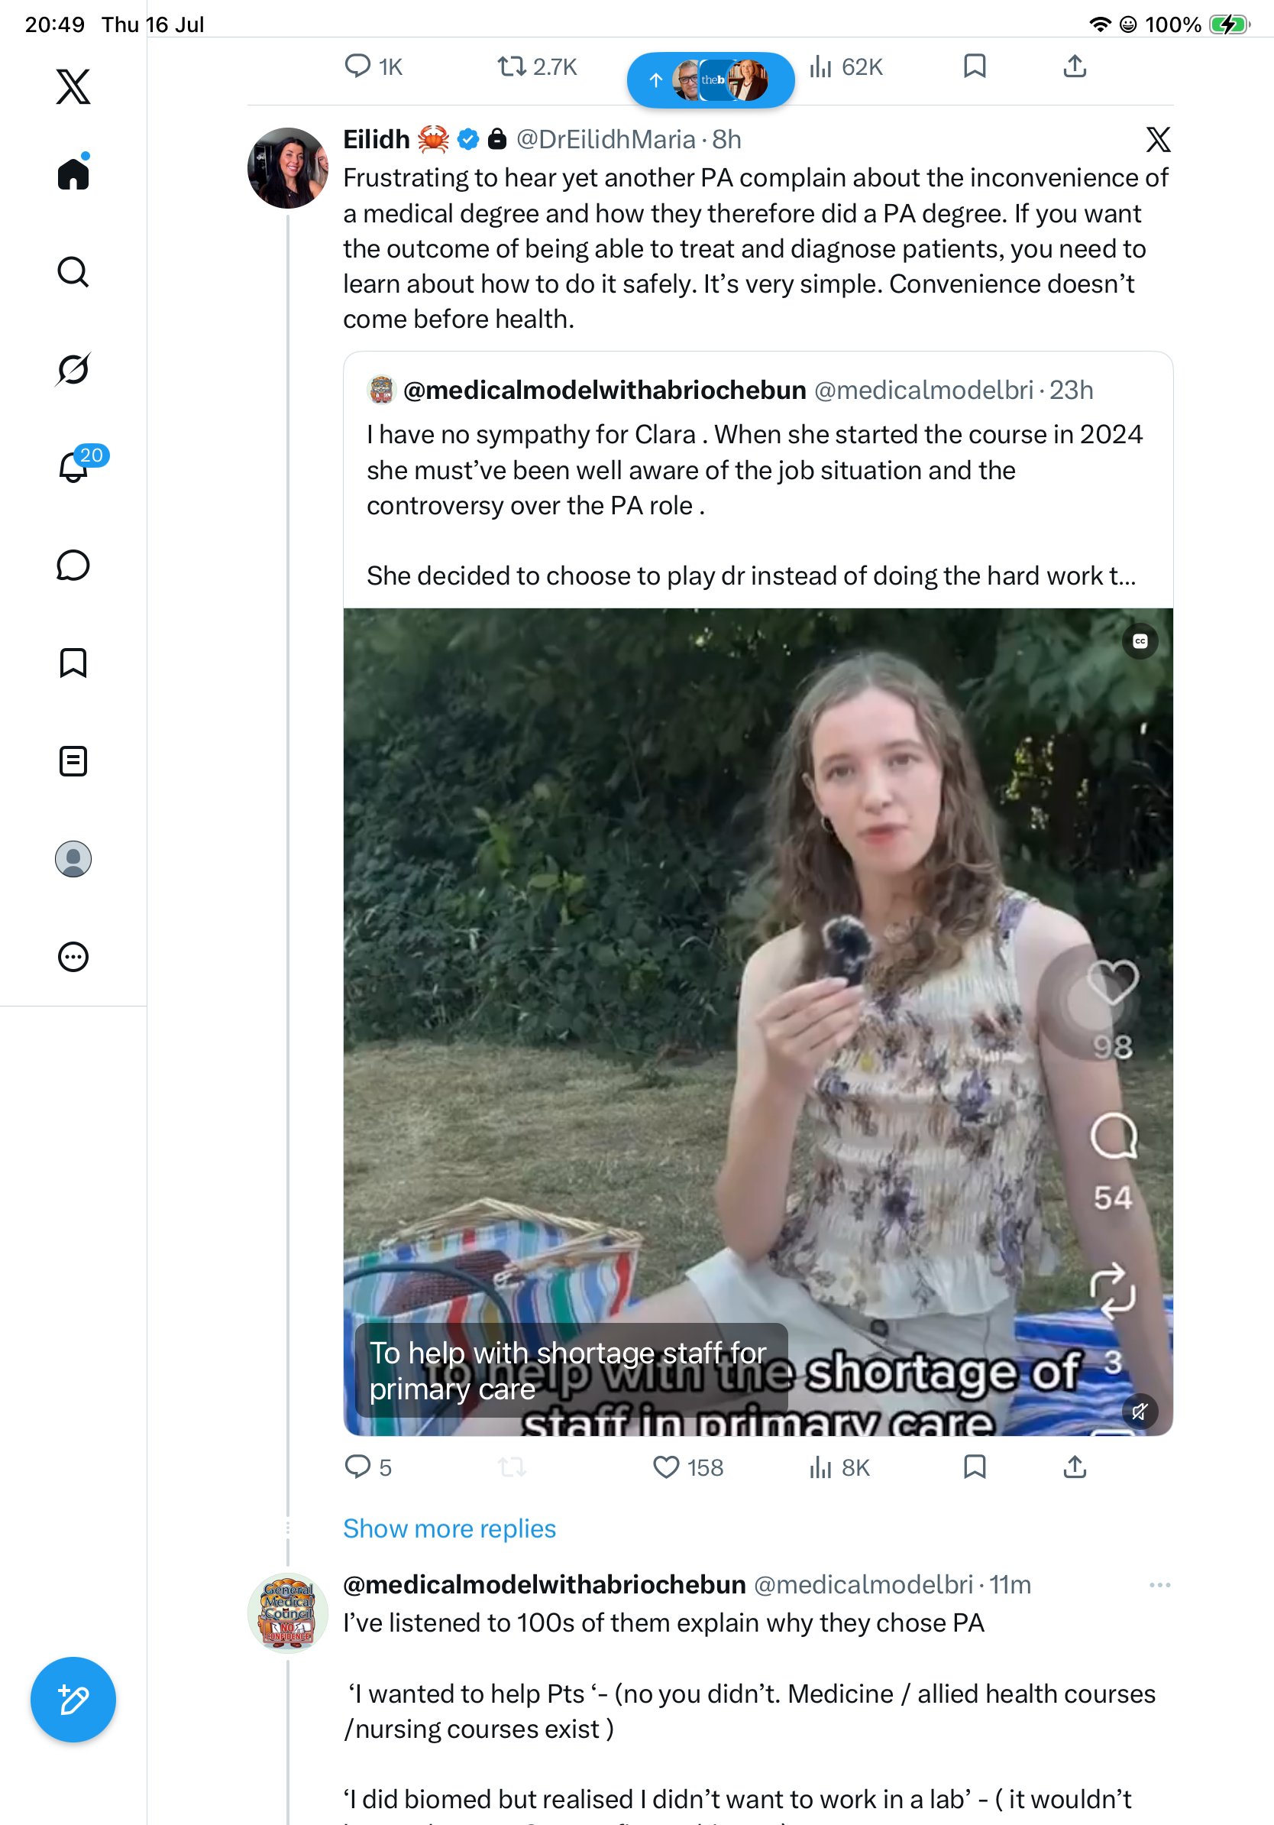Open the Grok icon in sidebar
This screenshot has width=1274, height=1825.
(x=73, y=369)
